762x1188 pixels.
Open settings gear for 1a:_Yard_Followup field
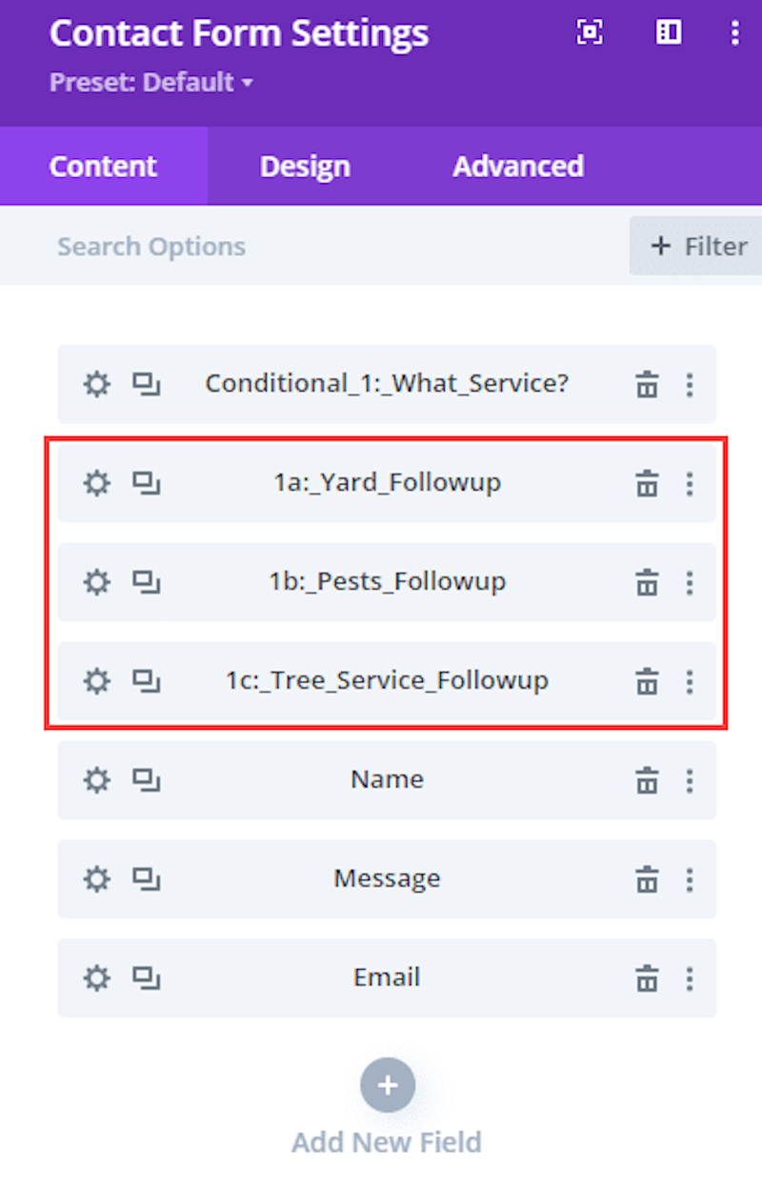point(97,484)
